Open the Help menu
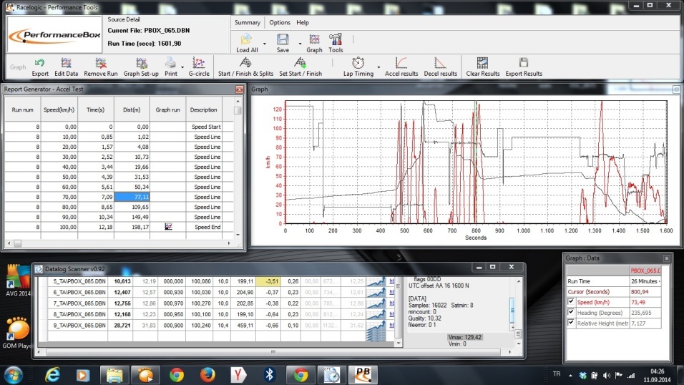This screenshot has height=385, width=684. coord(303,22)
